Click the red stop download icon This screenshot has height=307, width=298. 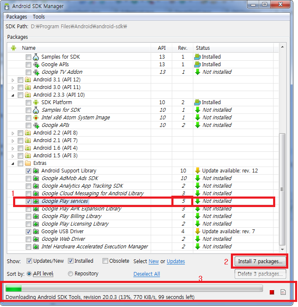pos(271,292)
